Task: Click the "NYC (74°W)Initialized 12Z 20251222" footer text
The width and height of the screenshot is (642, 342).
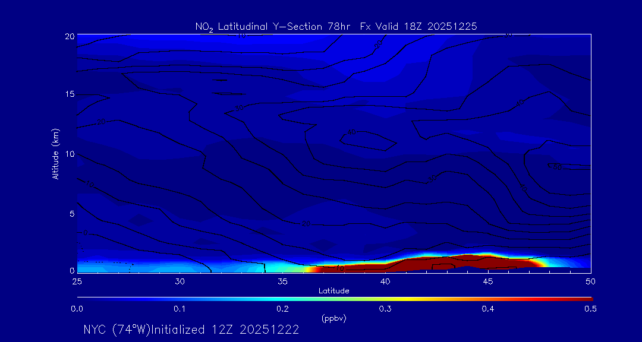Action: [x=191, y=330]
